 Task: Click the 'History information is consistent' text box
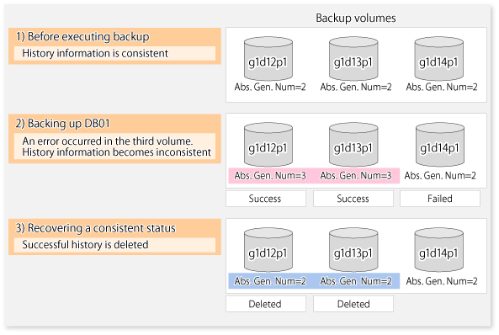coord(114,54)
